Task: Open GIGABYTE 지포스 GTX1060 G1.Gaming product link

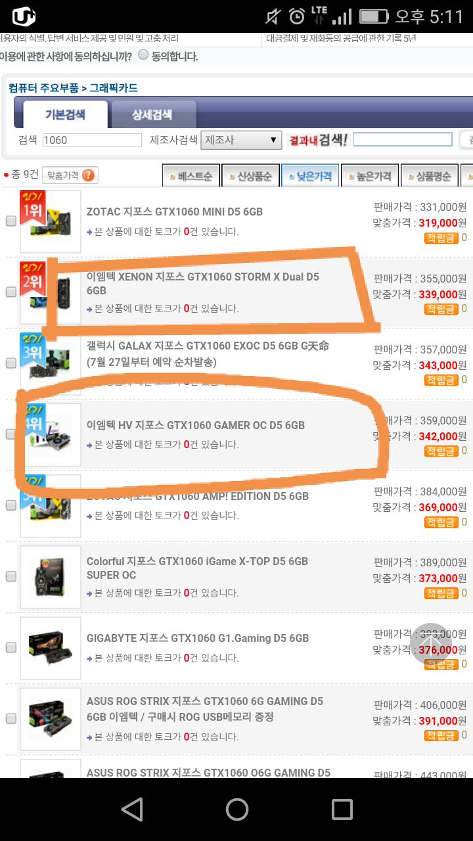Action: (198, 638)
